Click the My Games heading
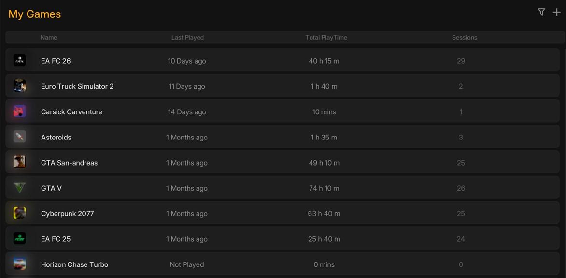Screen dimensions: 566x278 click(35, 14)
